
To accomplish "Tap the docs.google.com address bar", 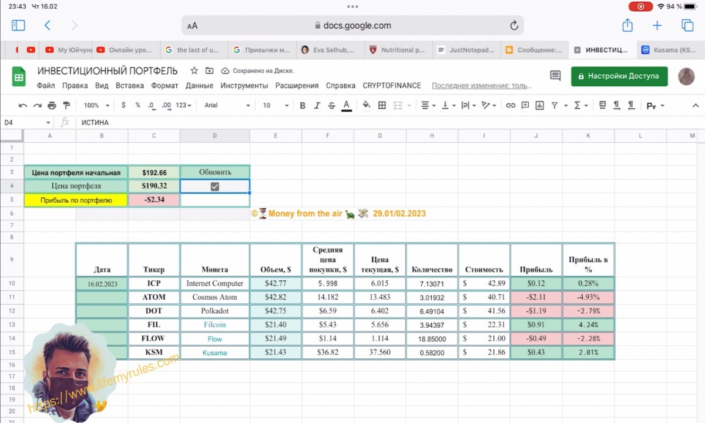I will (x=352, y=25).
